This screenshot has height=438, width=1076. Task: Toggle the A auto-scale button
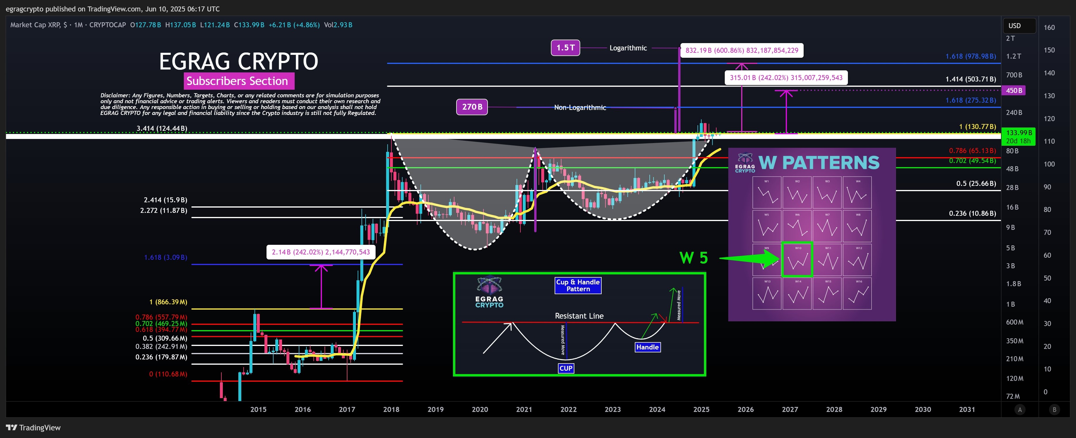[1020, 410]
